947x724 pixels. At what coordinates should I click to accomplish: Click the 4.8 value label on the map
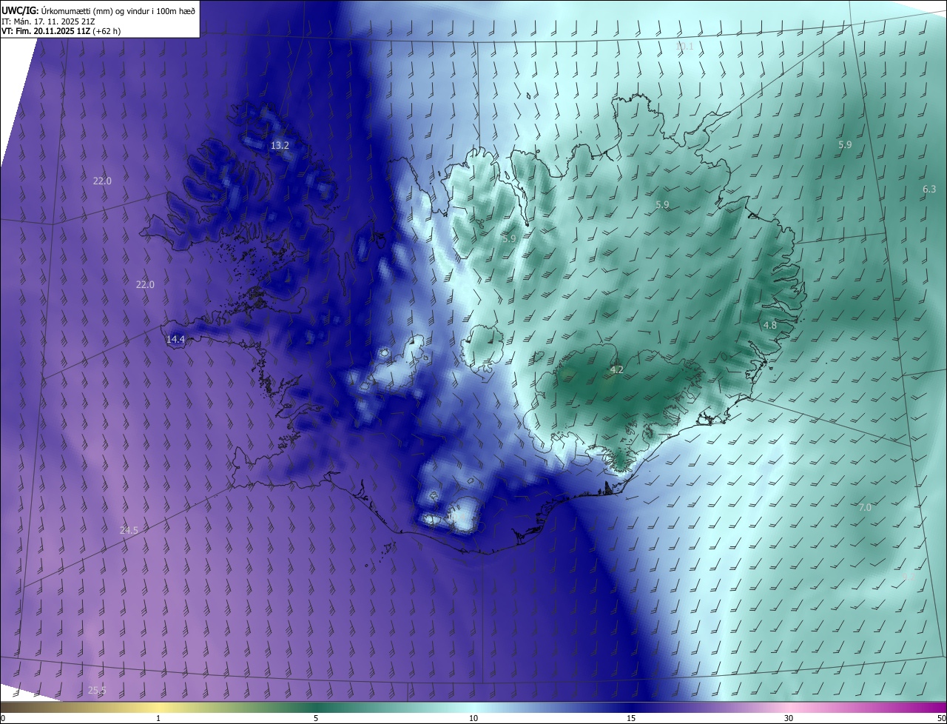click(770, 325)
